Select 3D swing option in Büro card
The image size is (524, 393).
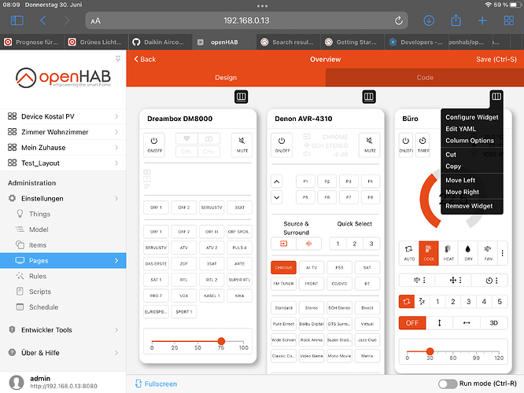(x=494, y=323)
